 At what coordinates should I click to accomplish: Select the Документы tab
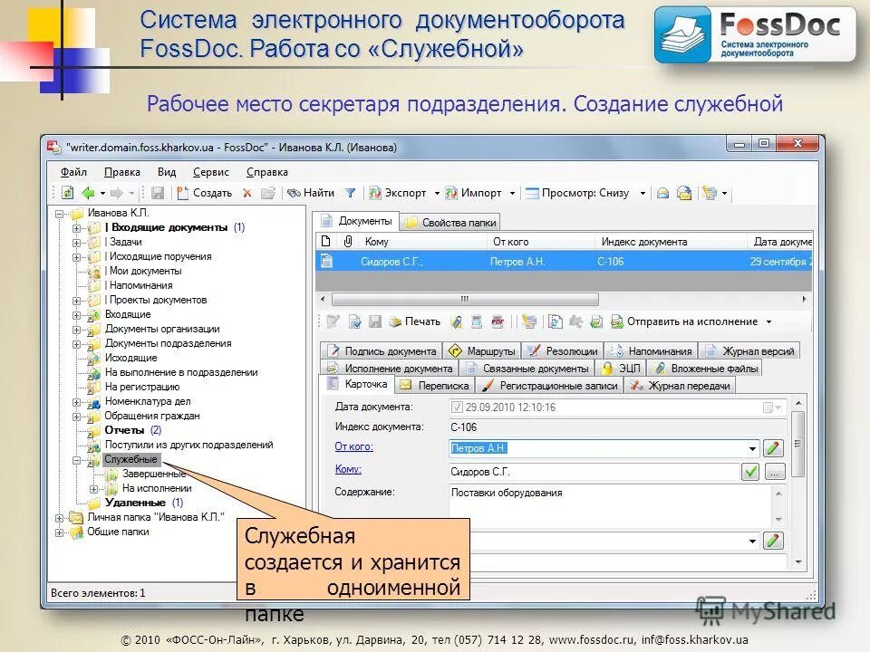click(357, 221)
